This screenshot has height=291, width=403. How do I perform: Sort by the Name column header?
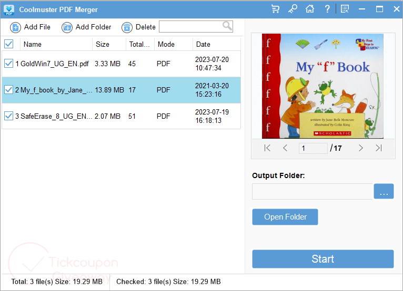click(33, 45)
